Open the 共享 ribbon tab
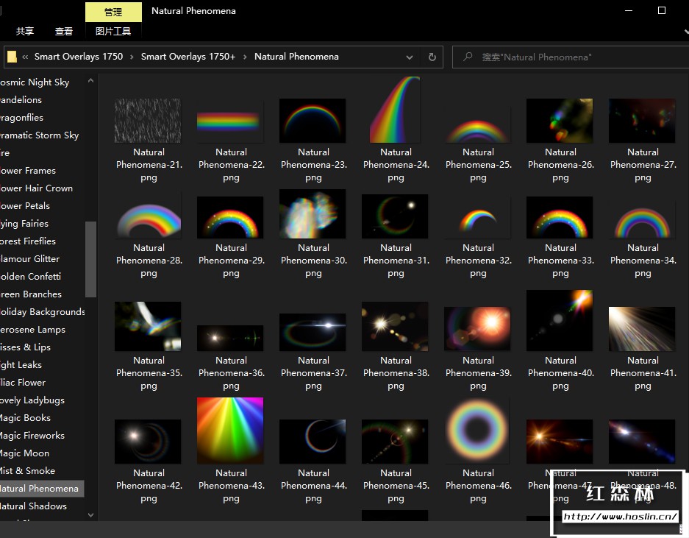 click(25, 32)
